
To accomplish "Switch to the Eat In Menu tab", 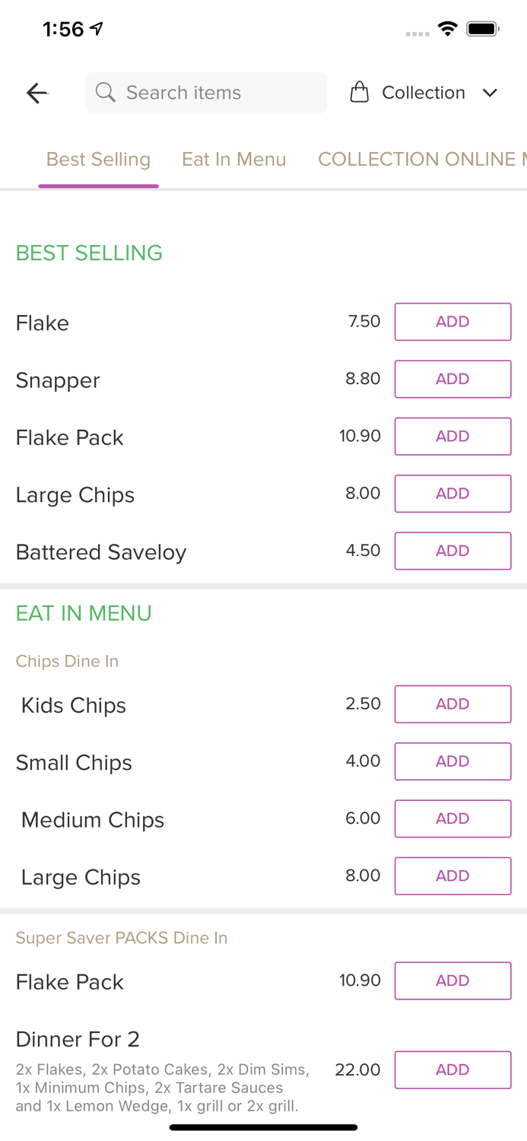I will coord(234,159).
